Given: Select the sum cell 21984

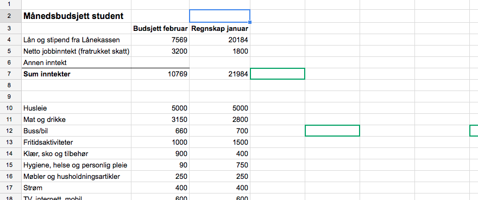Looking at the screenshot, I should [x=219, y=74].
